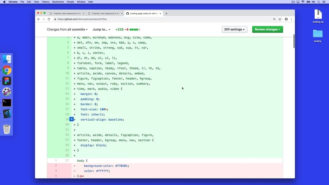Open Terminal from the dock
The image size is (329, 185).
pyautogui.click(x=7, y=102)
